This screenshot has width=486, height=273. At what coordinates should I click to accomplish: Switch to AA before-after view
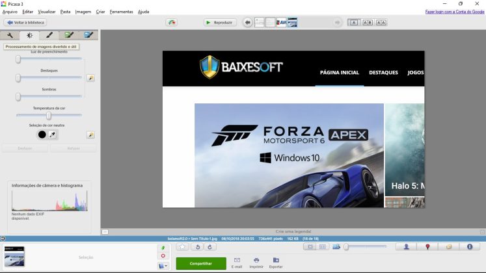point(381,22)
